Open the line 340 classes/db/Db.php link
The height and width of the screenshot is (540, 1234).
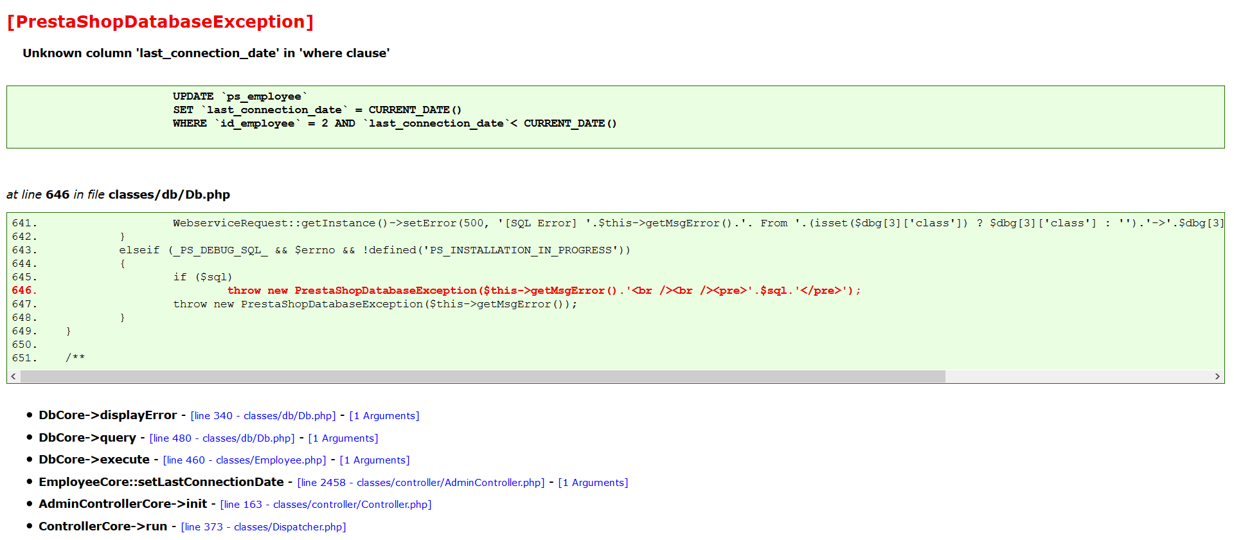tap(263, 416)
